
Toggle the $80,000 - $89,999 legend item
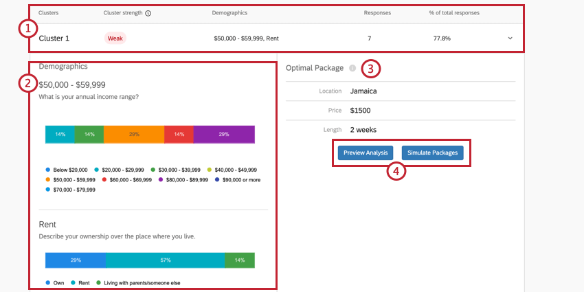(x=181, y=179)
